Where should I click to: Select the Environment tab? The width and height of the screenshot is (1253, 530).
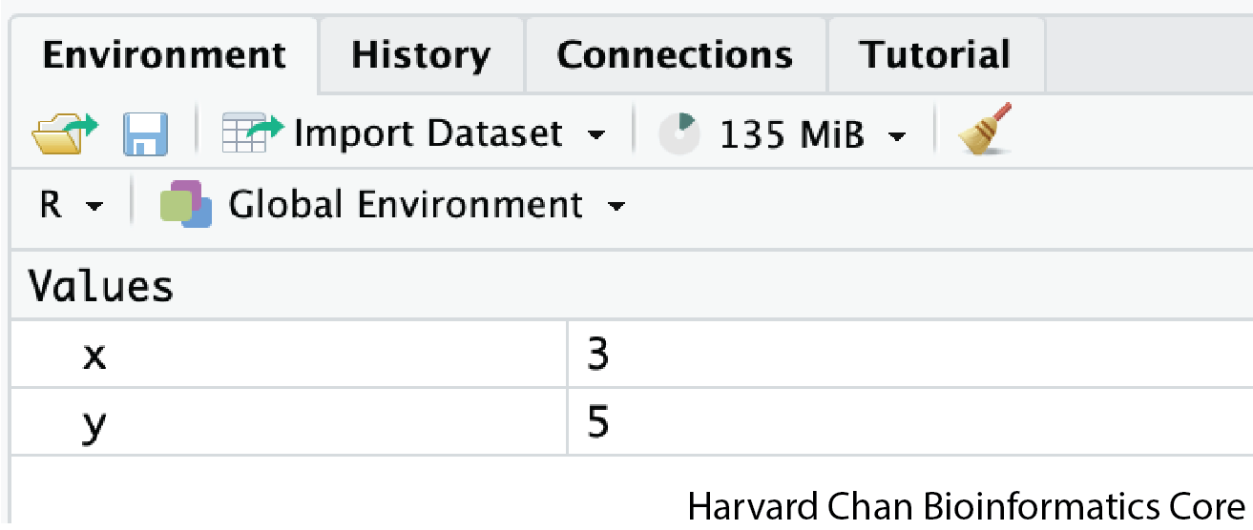click(x=164, y=54)
